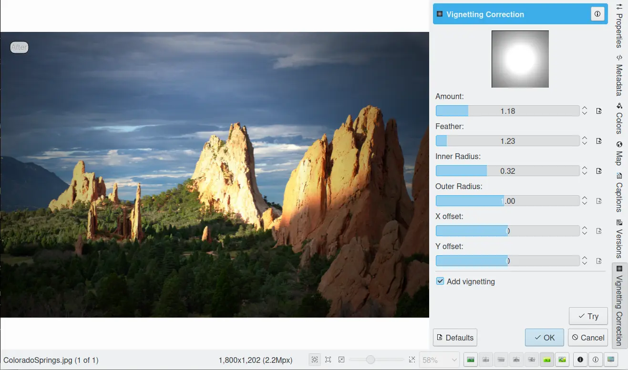Click the info button in Vignetting Correction header
The height and width of the screenshot is (370, 628).
click(x=597, y=14)
